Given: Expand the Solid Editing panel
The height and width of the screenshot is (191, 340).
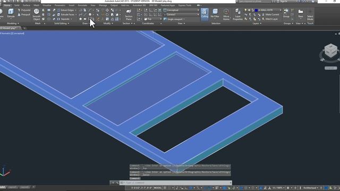Looking at the screenshot, I should (x=62, y=23).
